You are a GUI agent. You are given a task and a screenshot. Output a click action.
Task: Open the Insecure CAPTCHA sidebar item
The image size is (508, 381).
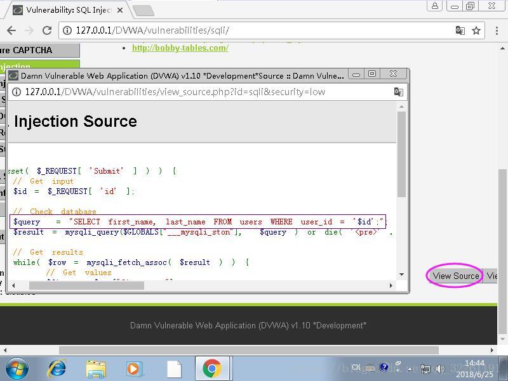tap(39, 50)
